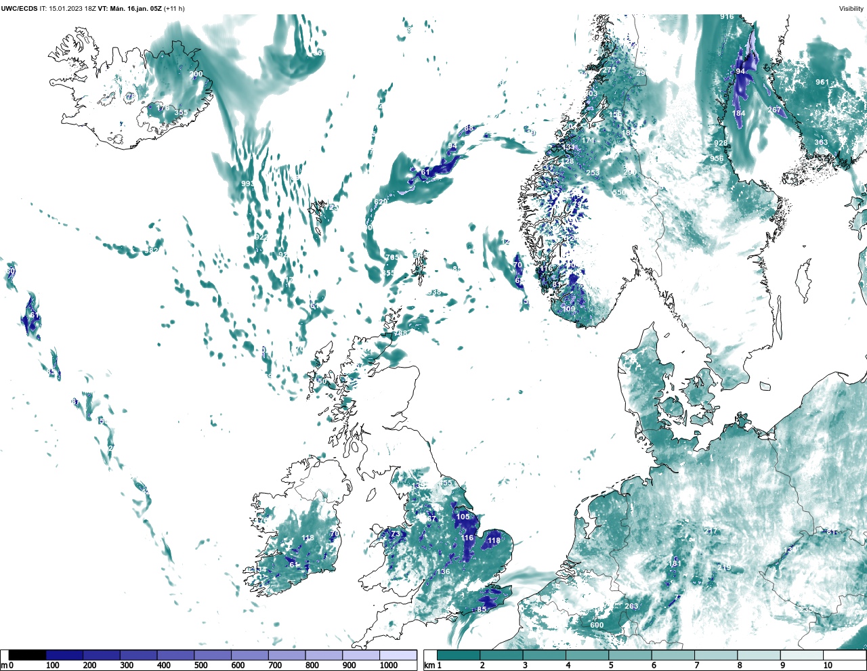
Task: Click the 'Visibility' title at top right
Action: coord(851,8)
